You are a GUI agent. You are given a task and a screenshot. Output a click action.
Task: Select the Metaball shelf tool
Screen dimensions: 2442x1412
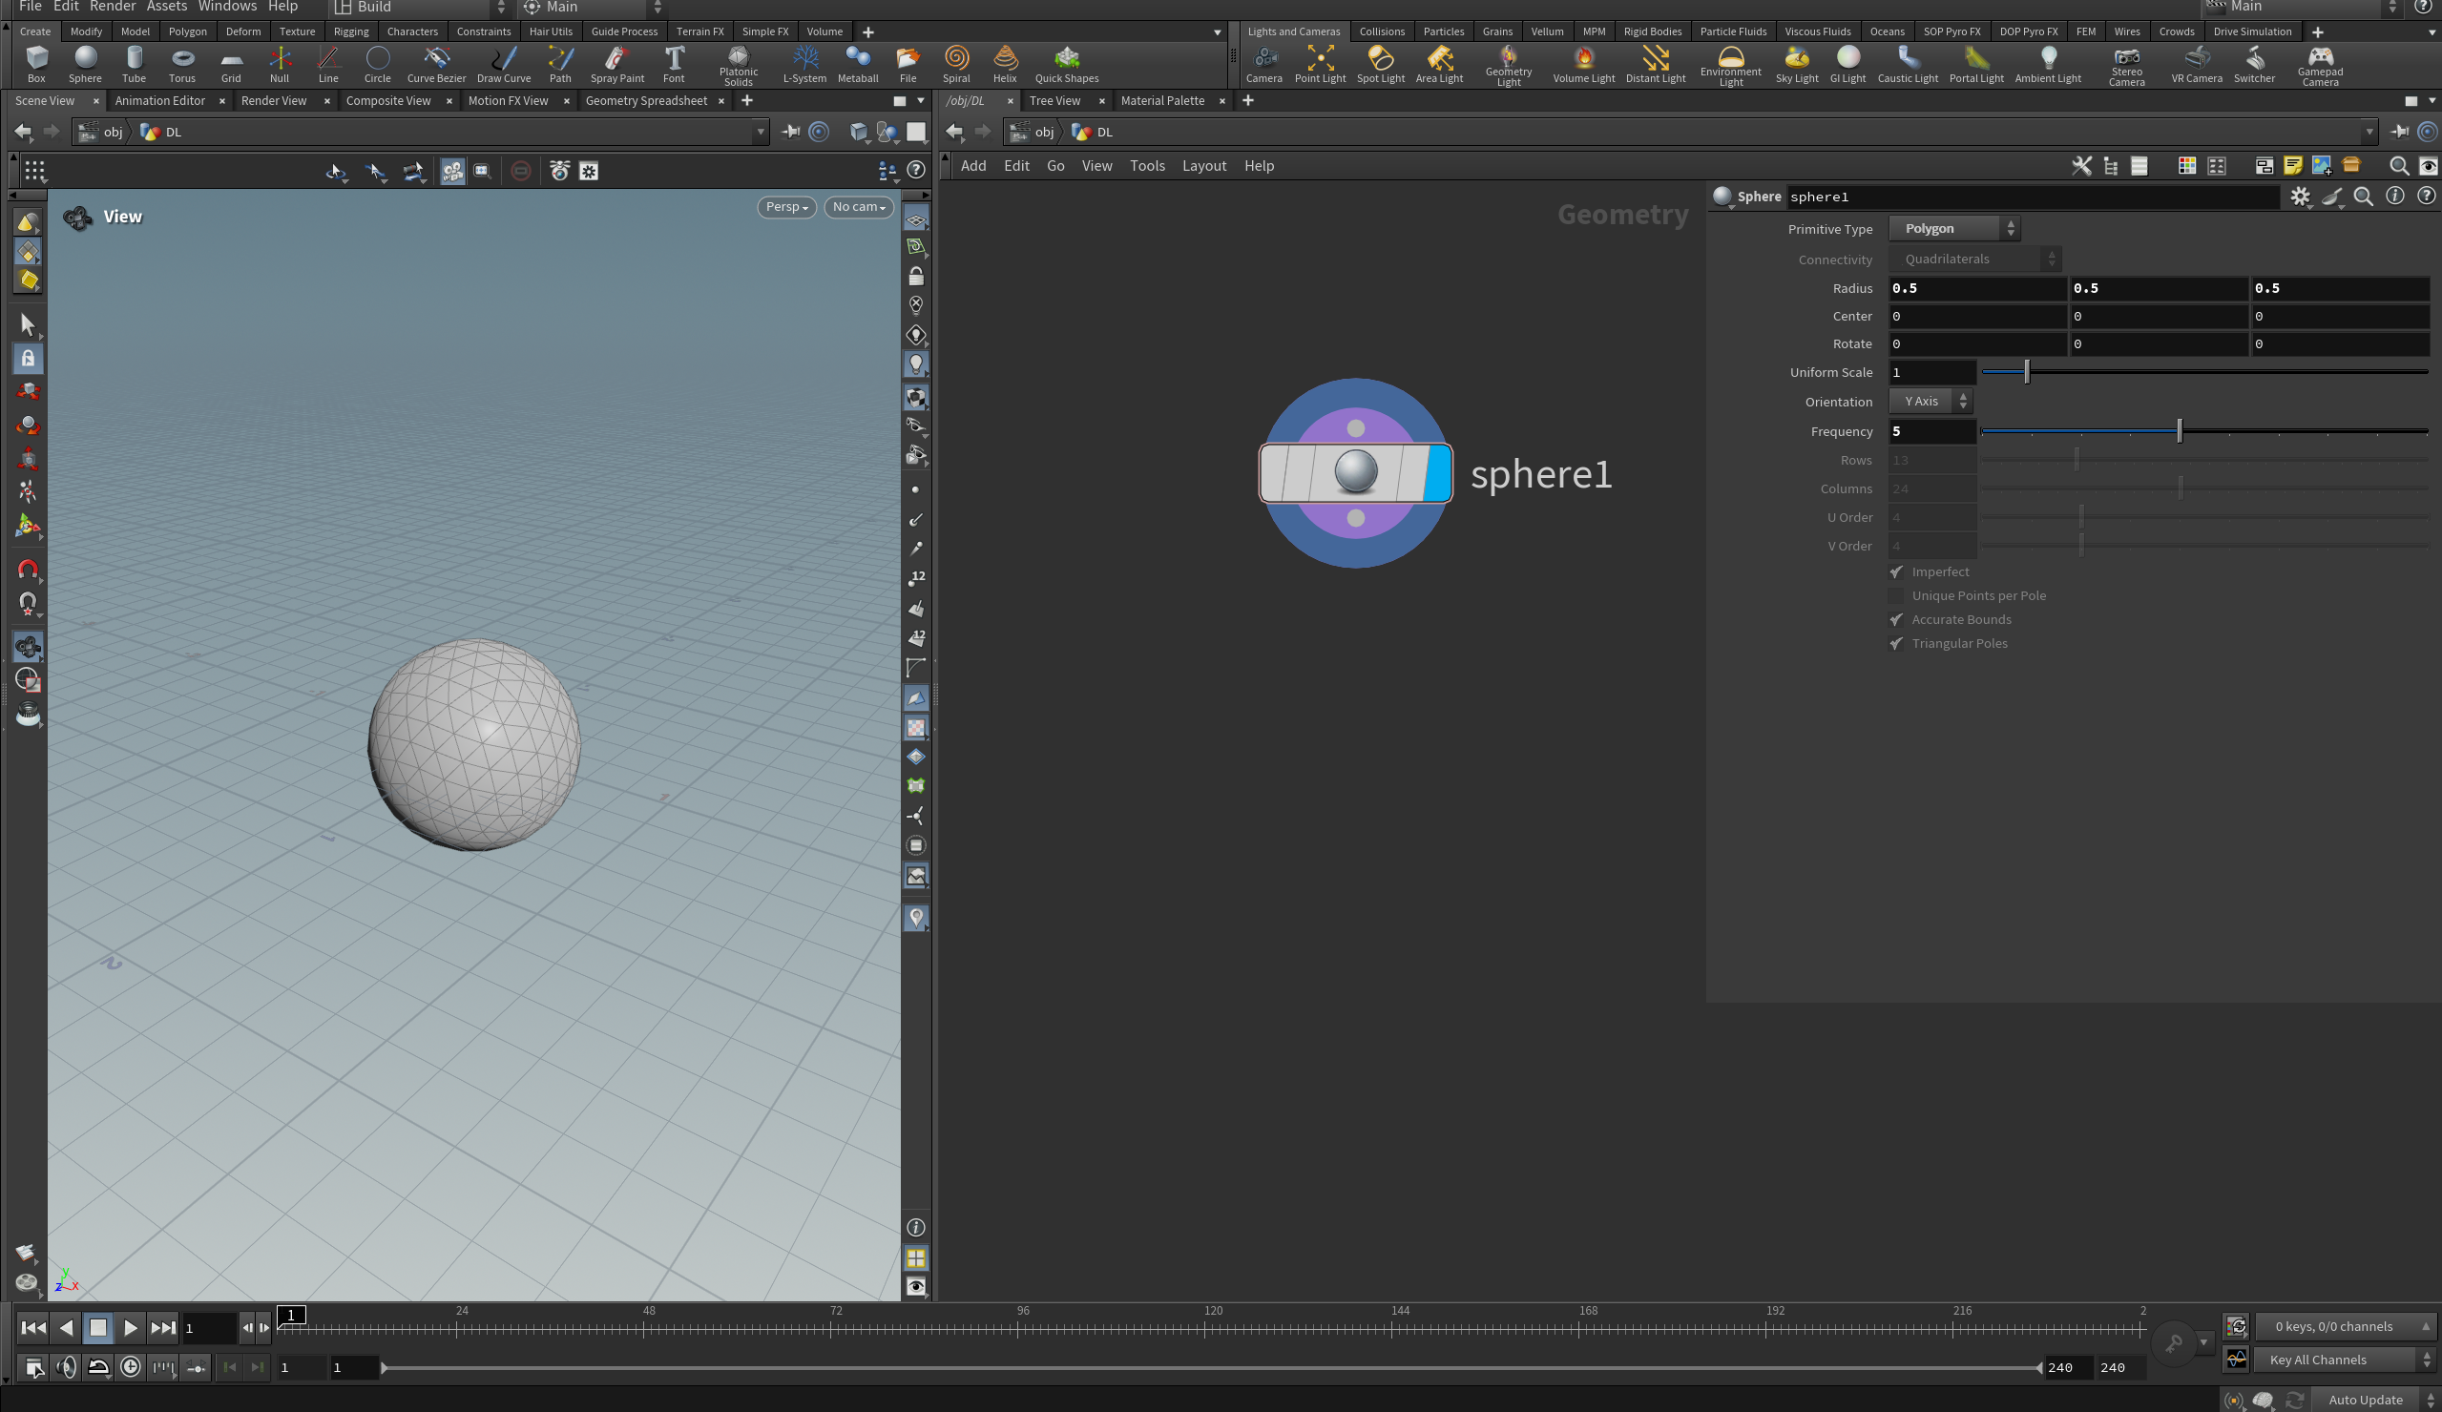857,64
